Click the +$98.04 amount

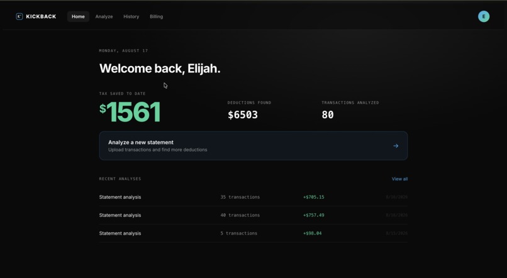pyautogui.click(x=313, y=233)
